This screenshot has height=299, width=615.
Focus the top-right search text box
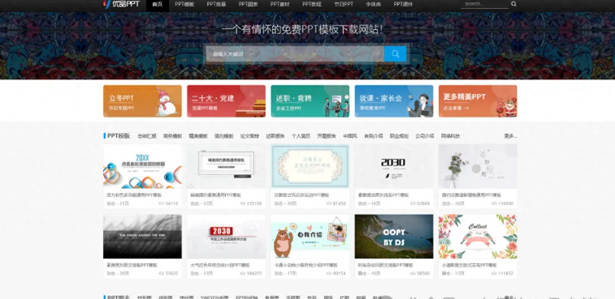point(485,4)
